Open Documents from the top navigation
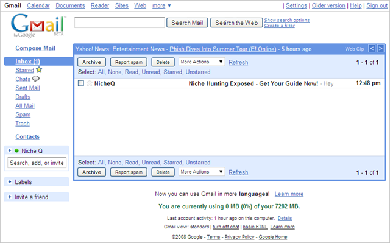Image resolution: width=390 pixels, height=243 pixels. pyautogui.click(x=70, y=5)
